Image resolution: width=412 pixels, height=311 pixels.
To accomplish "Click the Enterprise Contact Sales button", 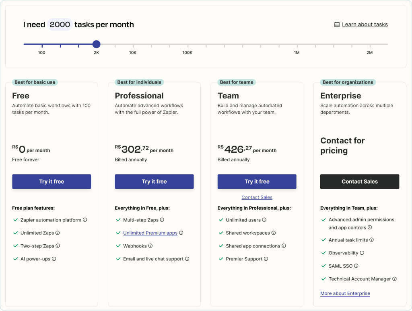I will 360,182.
